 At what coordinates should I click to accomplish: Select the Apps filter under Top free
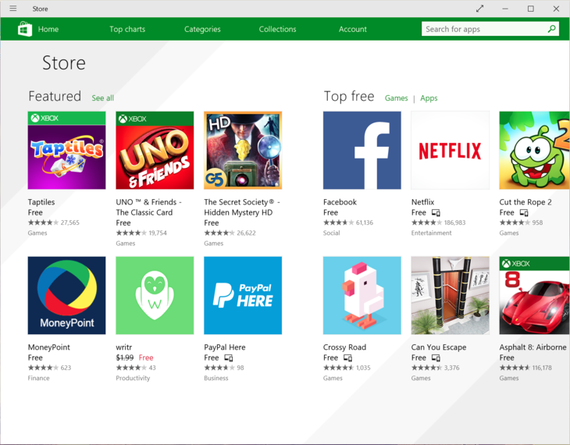click(429, 98)
